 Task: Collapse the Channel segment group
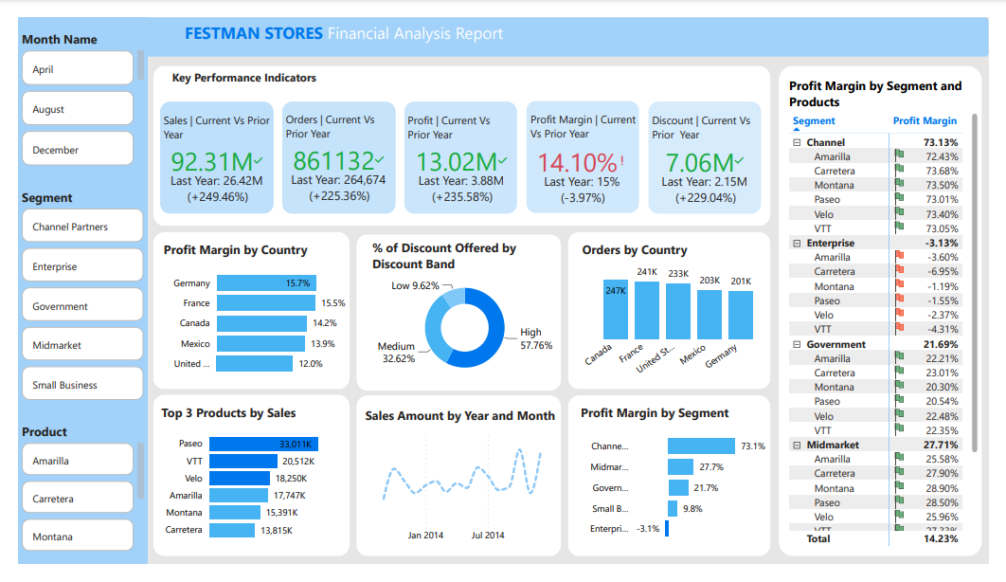coord(797,142)
